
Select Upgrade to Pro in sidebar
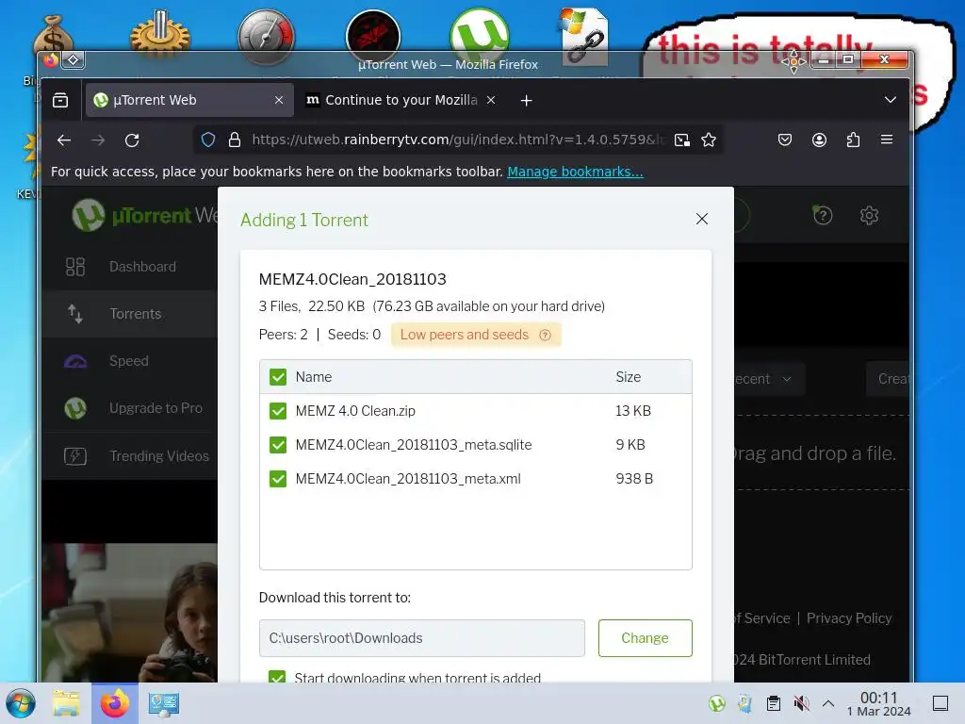click(x=130, y=408)
